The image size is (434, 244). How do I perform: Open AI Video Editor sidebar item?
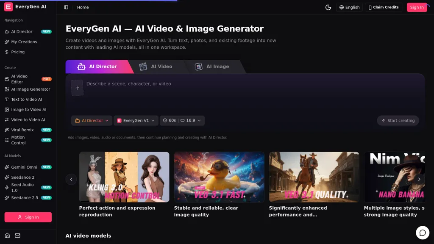click(x=28, y=79)
